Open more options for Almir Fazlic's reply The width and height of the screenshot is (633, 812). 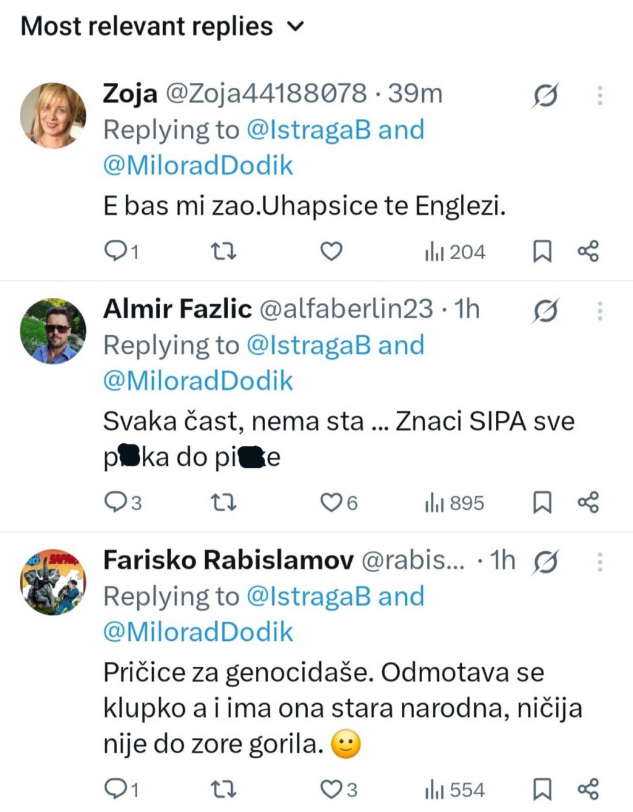pyautogui.click(x=600, y=311)
